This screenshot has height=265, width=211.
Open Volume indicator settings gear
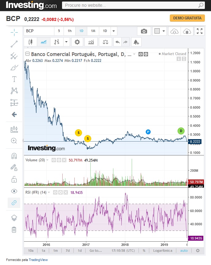tap(59, 160)
